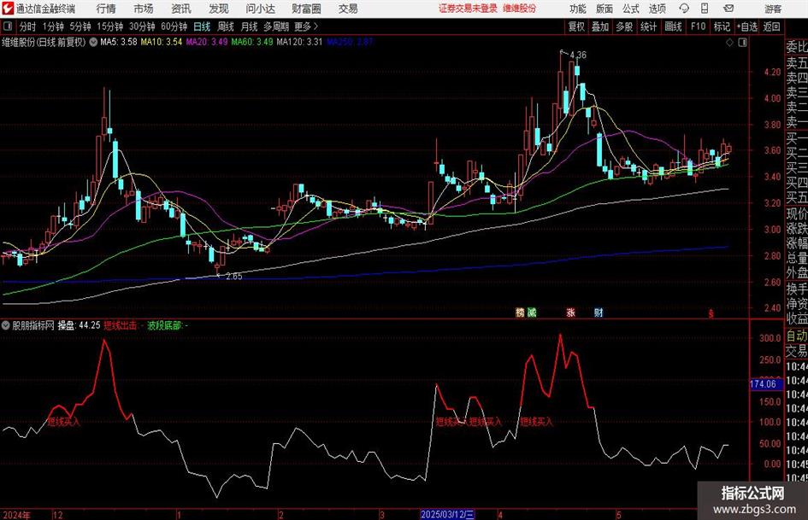Switch to 月线 monthly period
The width and height of the screenshot is (808, 520).
pos(249,26)
